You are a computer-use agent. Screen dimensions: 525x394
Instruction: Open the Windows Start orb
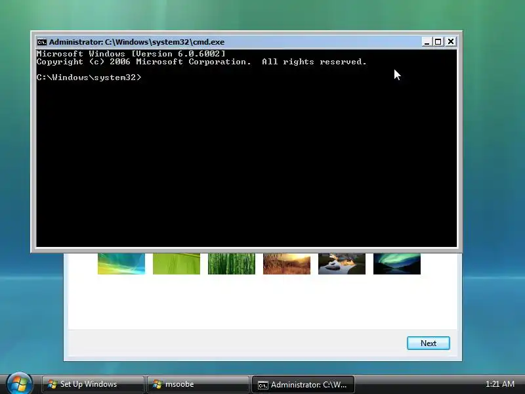click(20, 384)
